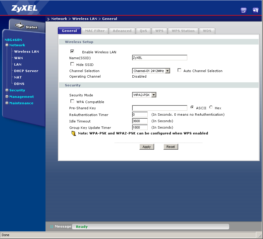Viewport: 263px width, 239px height.
Task: Switch to the WPS Station tab
Action: pyautogui.click(x=183, y=31)
